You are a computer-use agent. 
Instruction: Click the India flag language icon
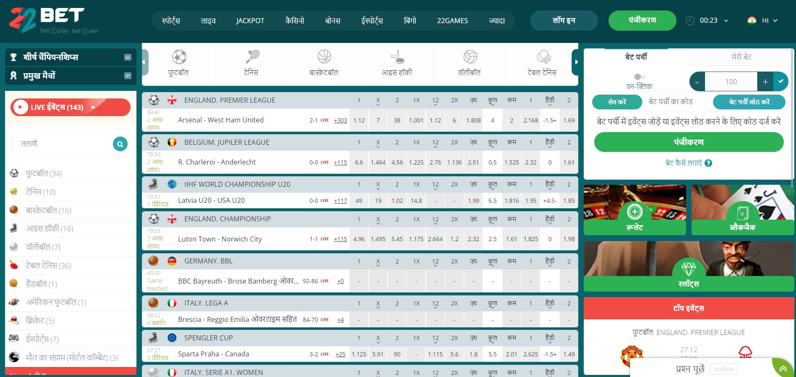tap(752, 21)
